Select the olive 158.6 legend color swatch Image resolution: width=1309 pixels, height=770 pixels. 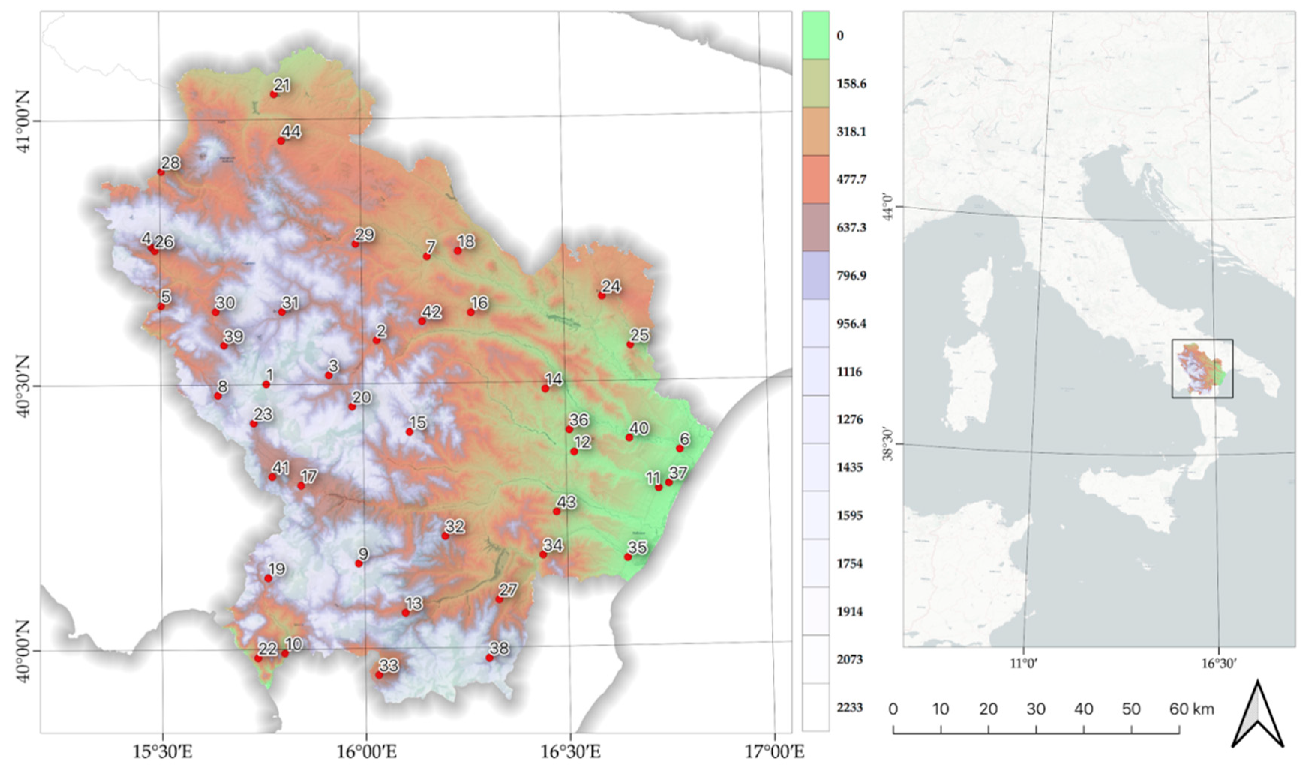[815, 83]
